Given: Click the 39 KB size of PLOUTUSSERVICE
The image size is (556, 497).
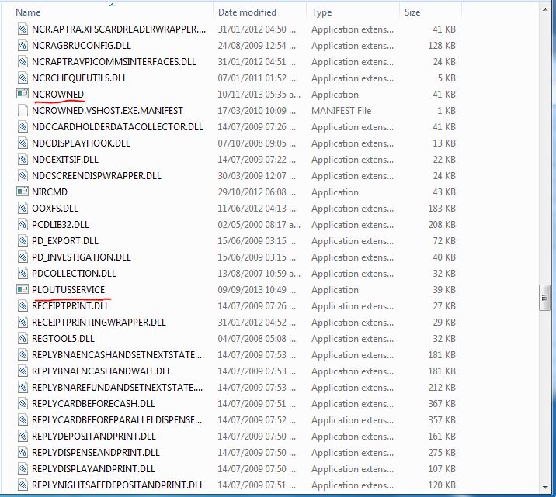Looking at the screenshot, I should [x=444, y=289].
